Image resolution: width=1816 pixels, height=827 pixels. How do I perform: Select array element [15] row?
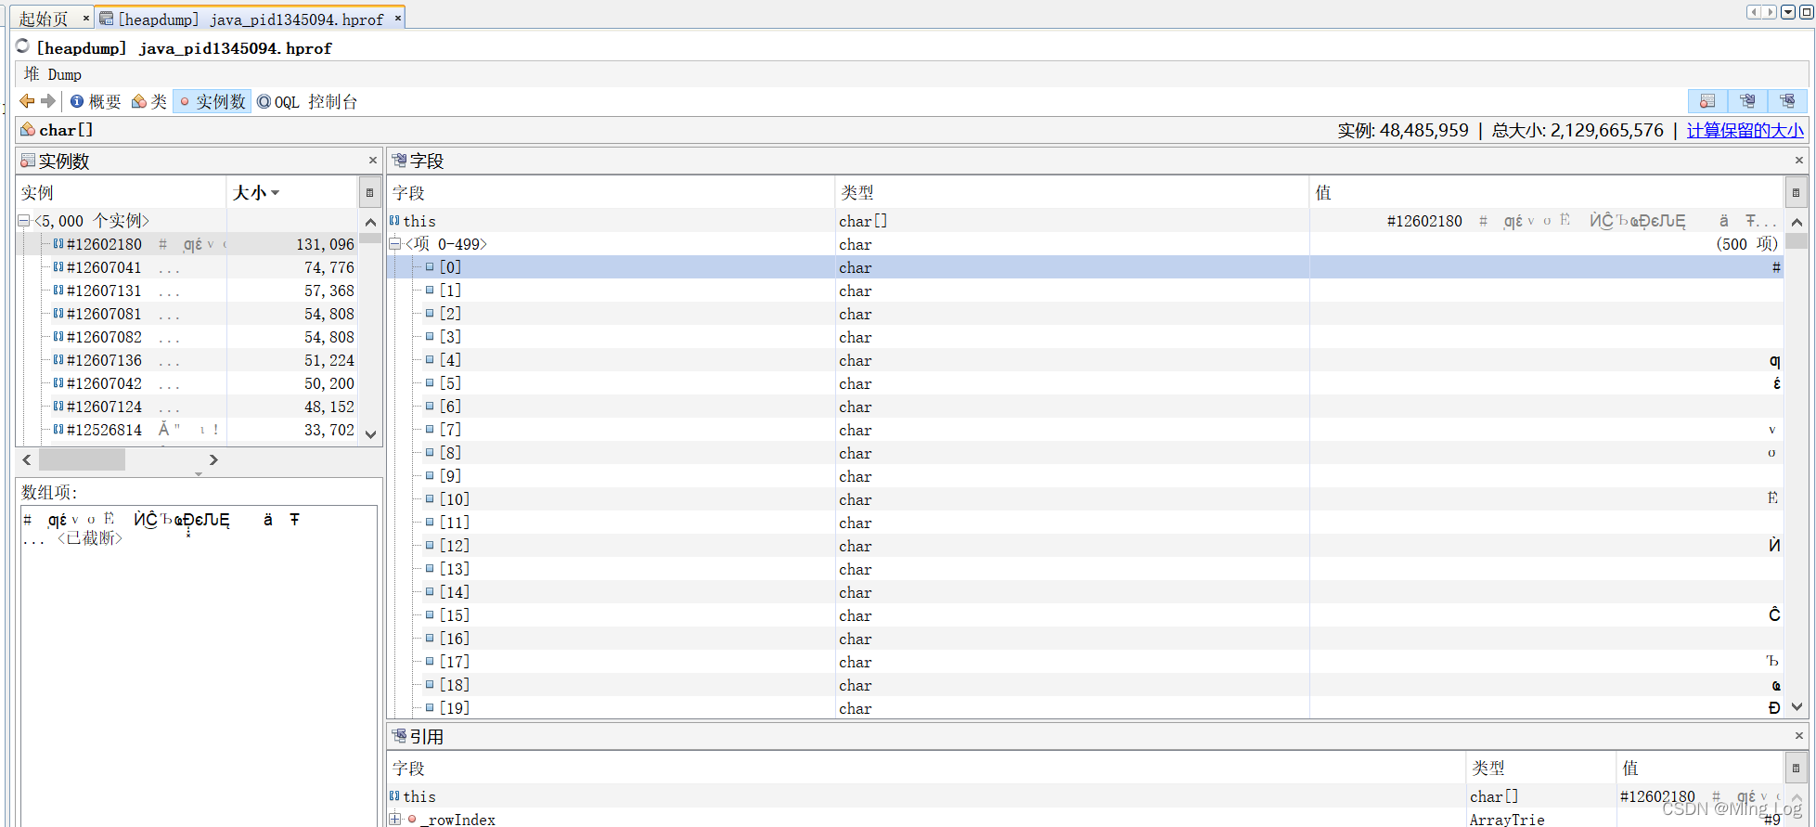1086,615
